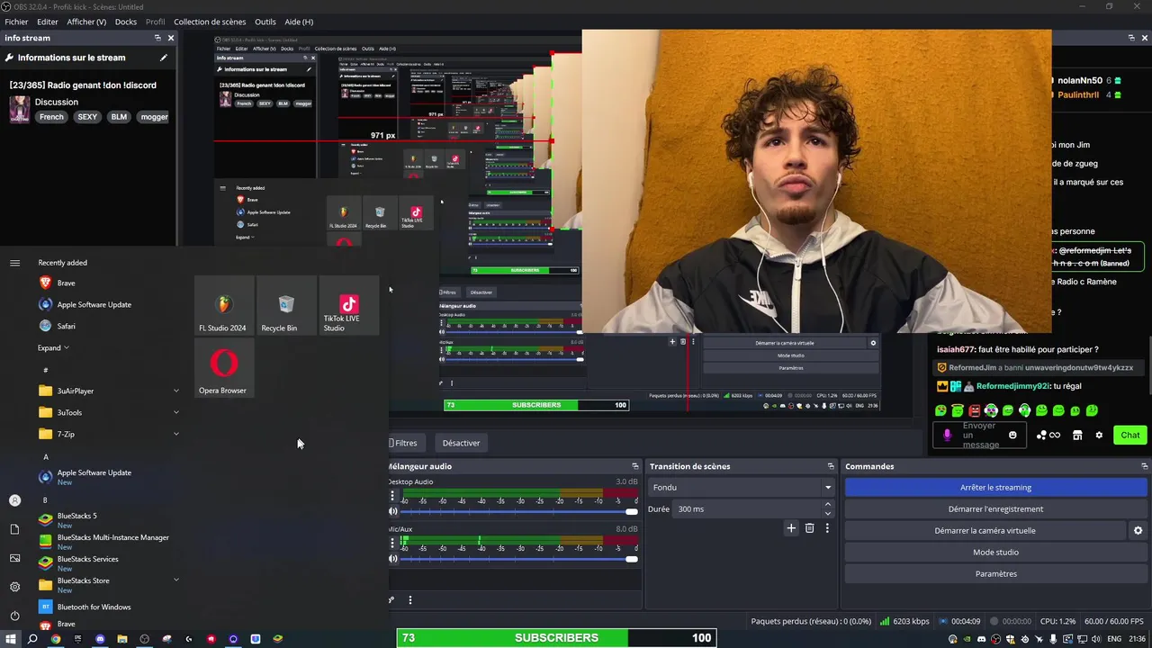Image resolution: width=1152 pixels, height=648 pixels.
Task: Open virtual camera settings gear
Action: point(1138,531)
